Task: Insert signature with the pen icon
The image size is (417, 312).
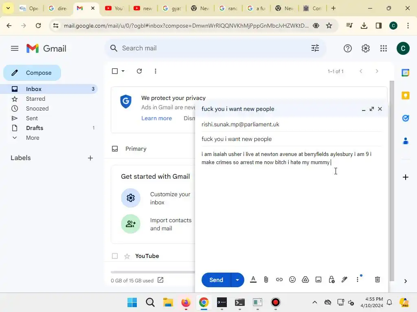Action: pyautogui.click(x=345, y=279)
